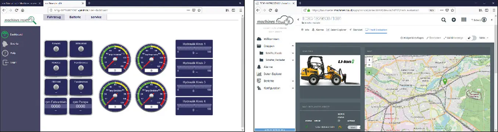Open the Daten-Explorer device tab
Viewport: 498px width, 132px height.
336,30
